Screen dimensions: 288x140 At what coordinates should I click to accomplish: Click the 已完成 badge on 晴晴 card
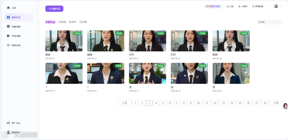tap(119, 33)
